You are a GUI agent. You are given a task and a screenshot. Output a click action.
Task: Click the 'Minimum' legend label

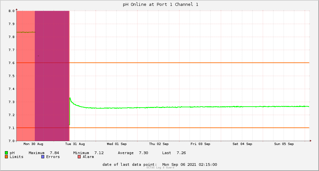click(81, 153)
